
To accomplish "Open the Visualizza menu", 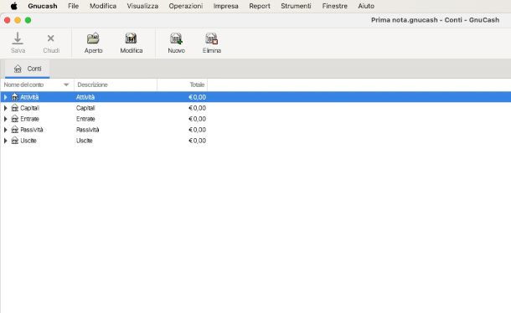I will click(142, 6).
